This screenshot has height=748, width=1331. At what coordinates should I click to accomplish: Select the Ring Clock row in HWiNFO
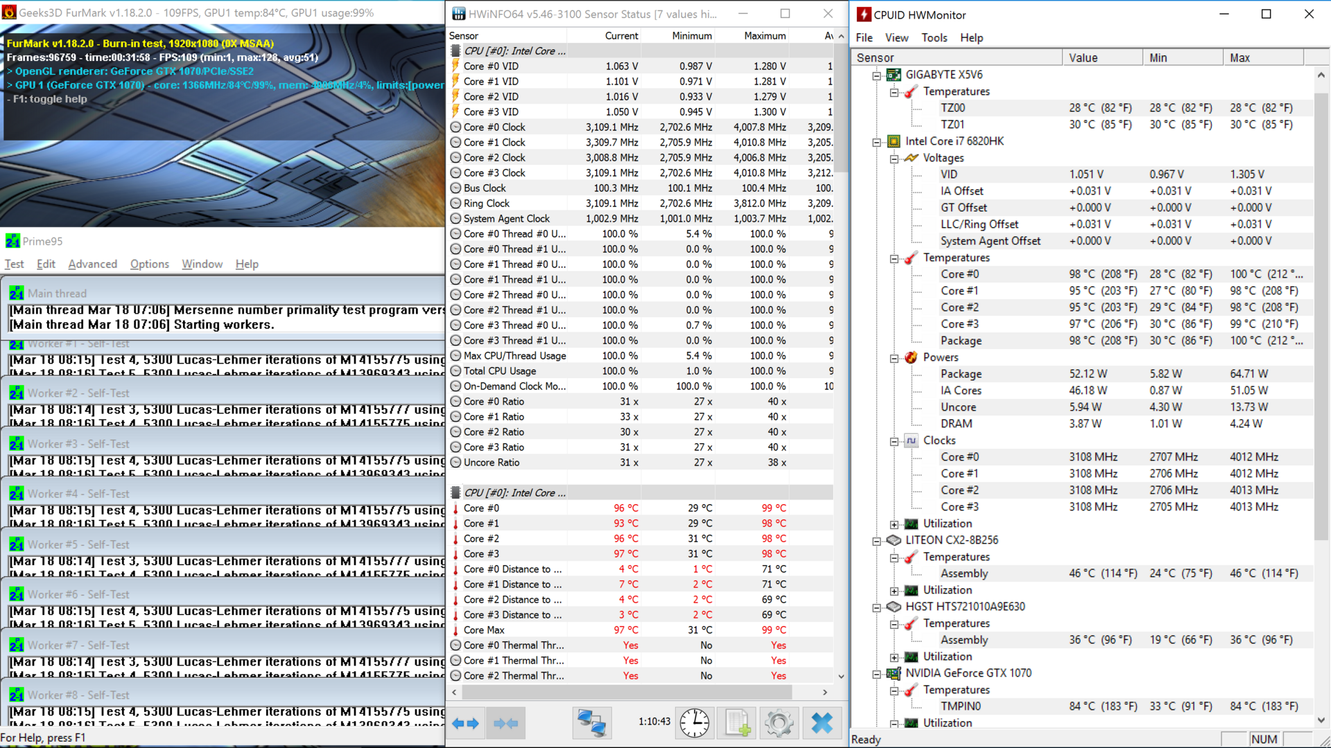click(x=641, y=203)
